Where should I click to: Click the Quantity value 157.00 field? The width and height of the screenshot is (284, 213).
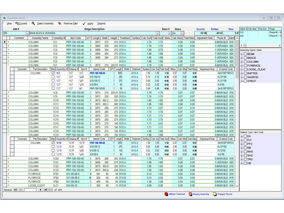[x=201, y=33]
